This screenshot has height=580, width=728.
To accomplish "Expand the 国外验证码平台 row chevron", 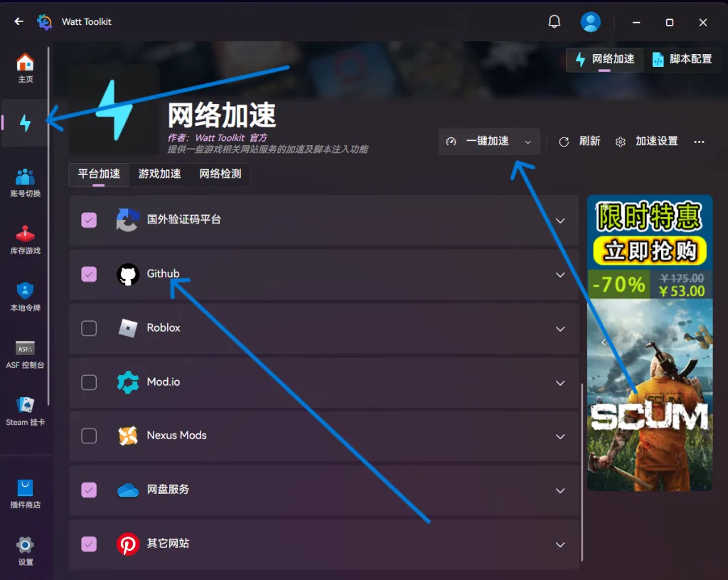I will coord(560,221).
